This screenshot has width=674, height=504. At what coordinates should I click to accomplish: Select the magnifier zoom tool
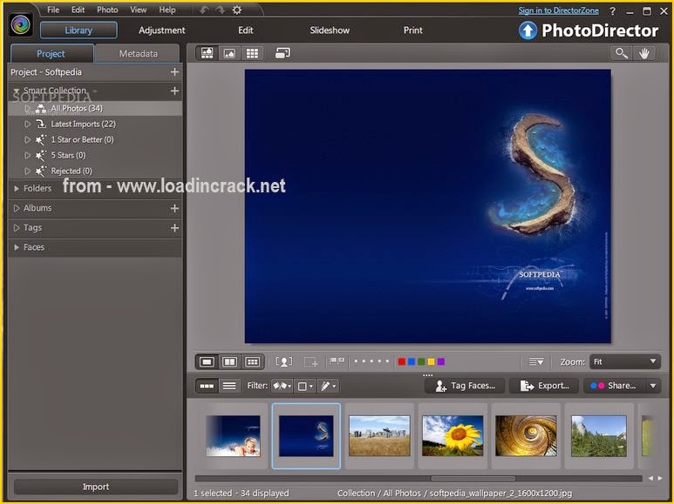(622, 53)
